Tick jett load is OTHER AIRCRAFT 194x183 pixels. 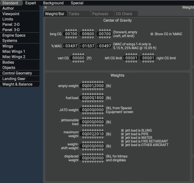123,145
